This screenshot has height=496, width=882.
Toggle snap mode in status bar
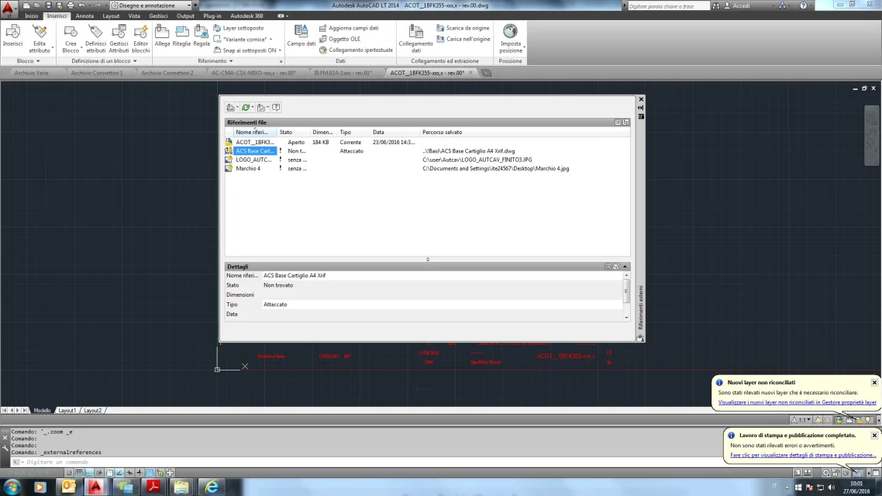click(69, 473)
